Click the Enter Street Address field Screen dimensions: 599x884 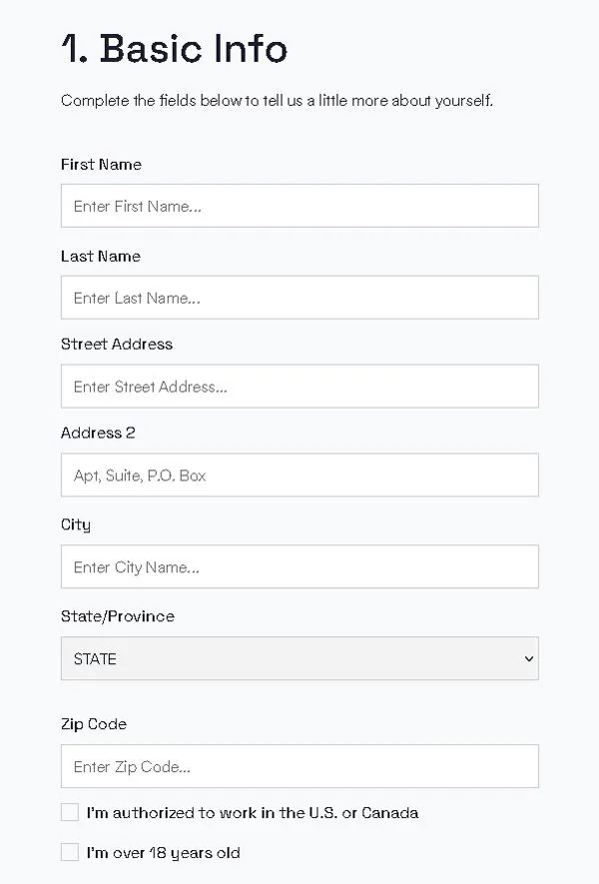tap(299, 386)
